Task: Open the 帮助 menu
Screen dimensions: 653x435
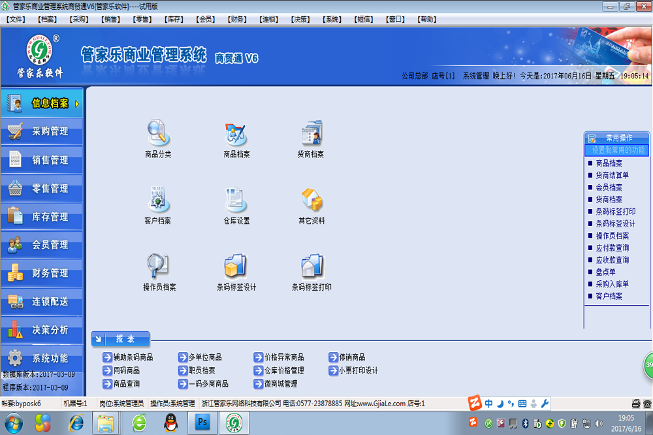Action: [427, 19]
